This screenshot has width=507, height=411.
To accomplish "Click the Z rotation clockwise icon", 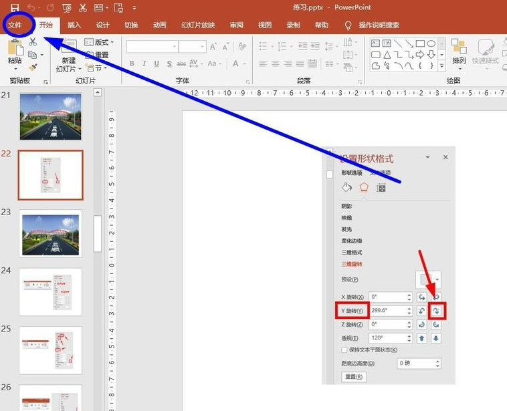I will (437, 324).
